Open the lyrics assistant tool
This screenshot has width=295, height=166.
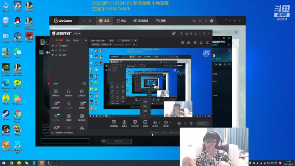(82, 117)
